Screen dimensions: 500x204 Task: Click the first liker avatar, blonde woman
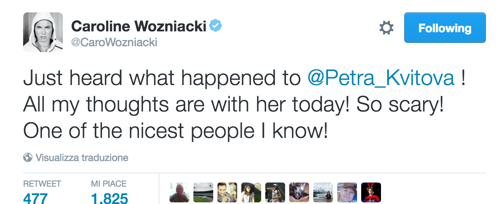pos(179,192)
